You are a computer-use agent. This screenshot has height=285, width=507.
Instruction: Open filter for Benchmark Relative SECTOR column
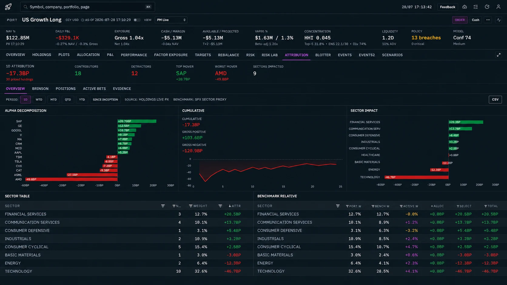[338, 206]
